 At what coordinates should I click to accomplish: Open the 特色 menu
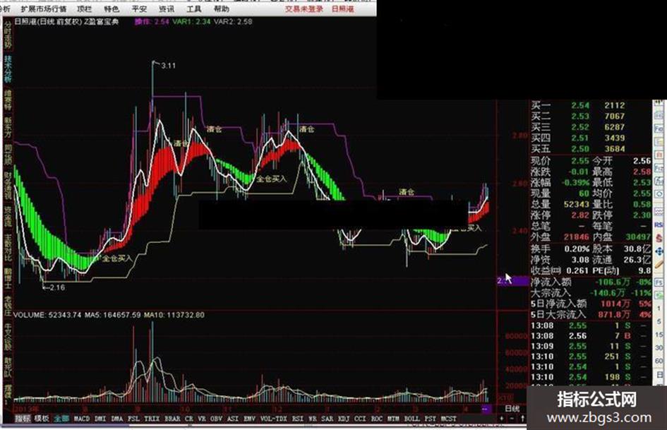[112, 8]
